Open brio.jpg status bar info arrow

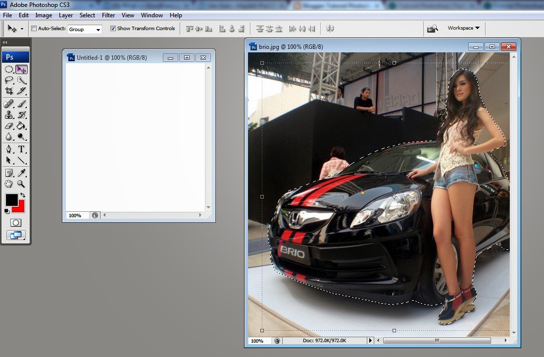(x=370, y=340)
